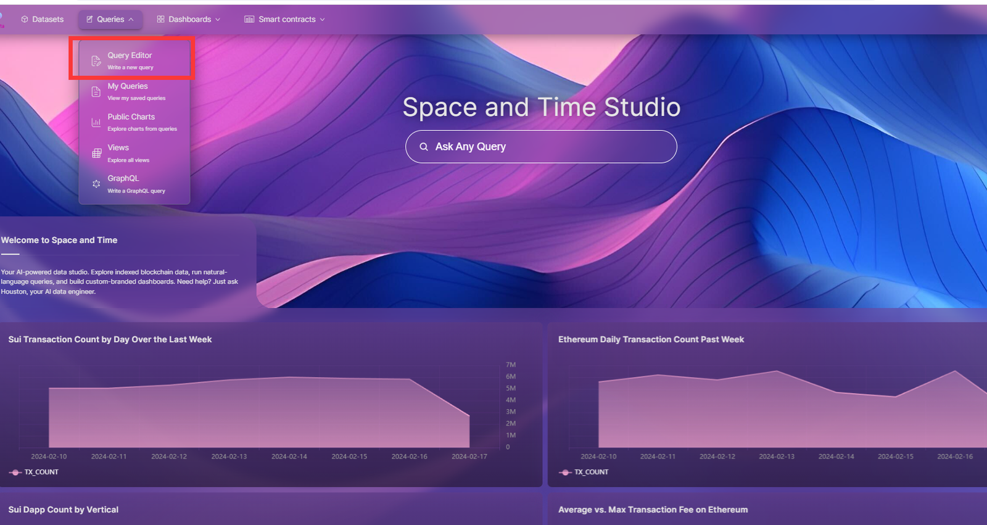Image resolution: width=987 pixels, height=525 pixels.
Task: Click the Queries edit icon in navbar
Action: (89, 19)
